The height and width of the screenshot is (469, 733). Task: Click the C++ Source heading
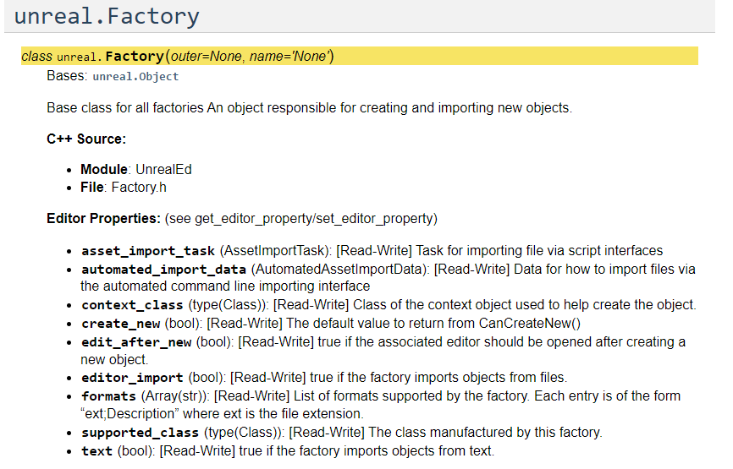pos(86,139)
